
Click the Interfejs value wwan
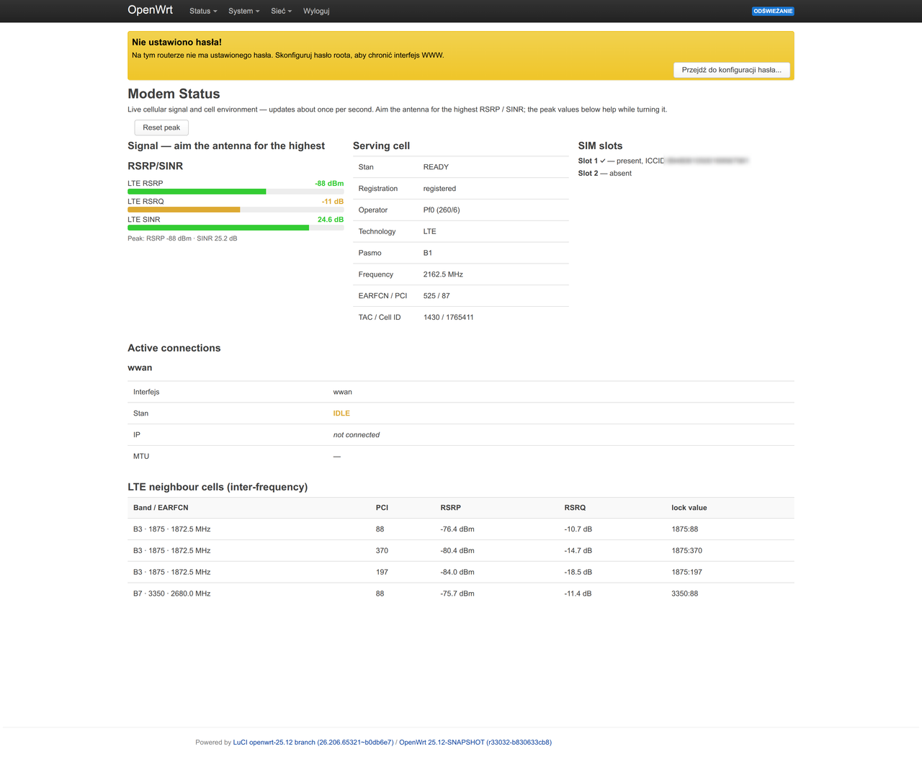(x=343, y=392)
